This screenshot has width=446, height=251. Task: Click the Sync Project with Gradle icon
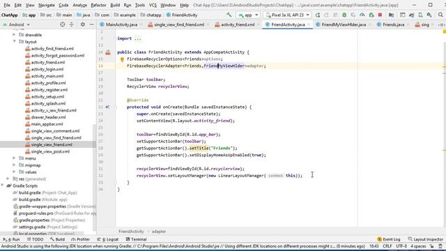(x=411, y=15)
